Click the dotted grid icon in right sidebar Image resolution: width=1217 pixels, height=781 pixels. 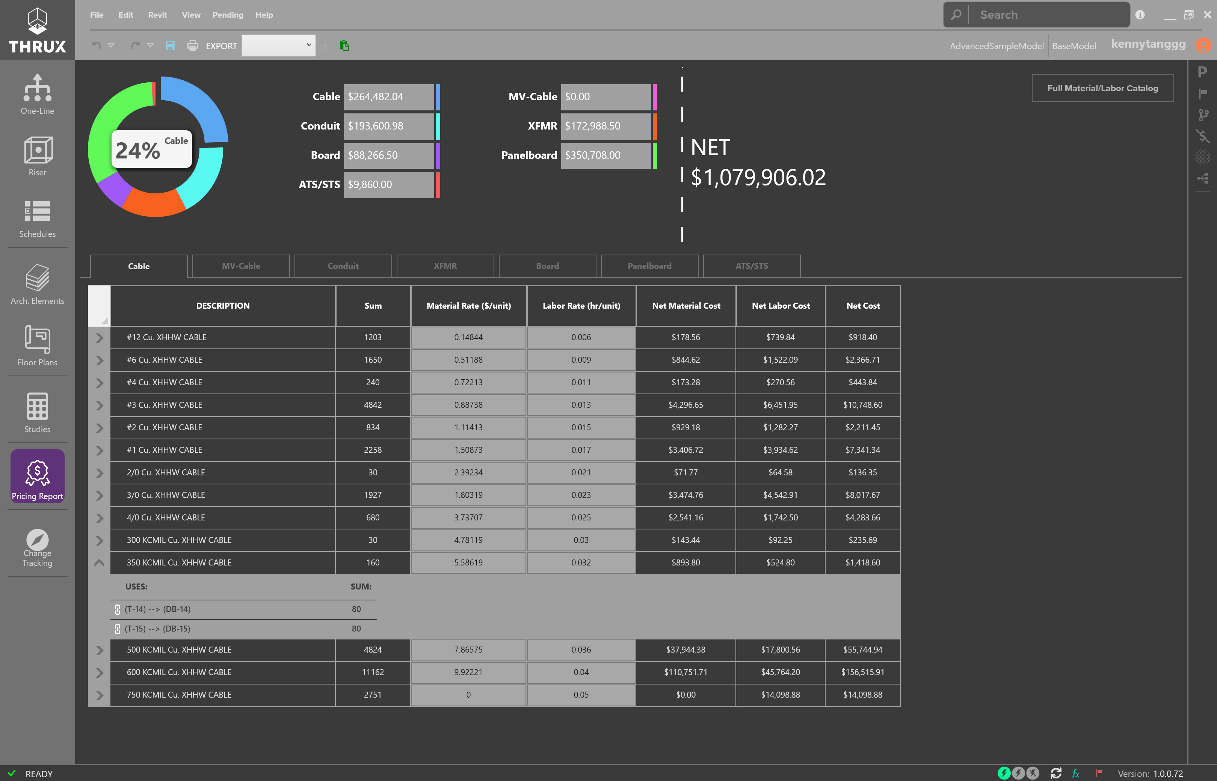(1203, 157)
